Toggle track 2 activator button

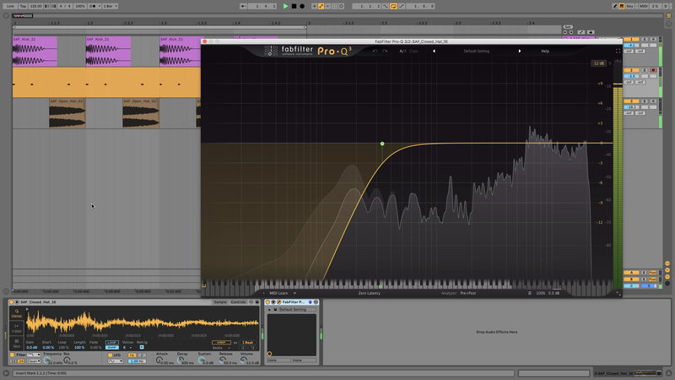(631, 70)
